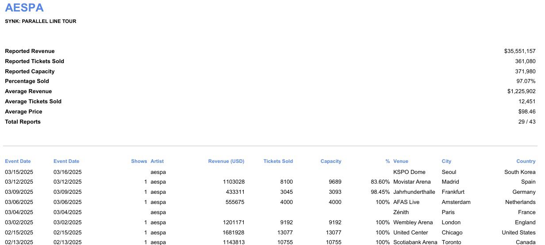Click the Reported Capacity label
Screen dimensions: 545x245
[30, 72]
